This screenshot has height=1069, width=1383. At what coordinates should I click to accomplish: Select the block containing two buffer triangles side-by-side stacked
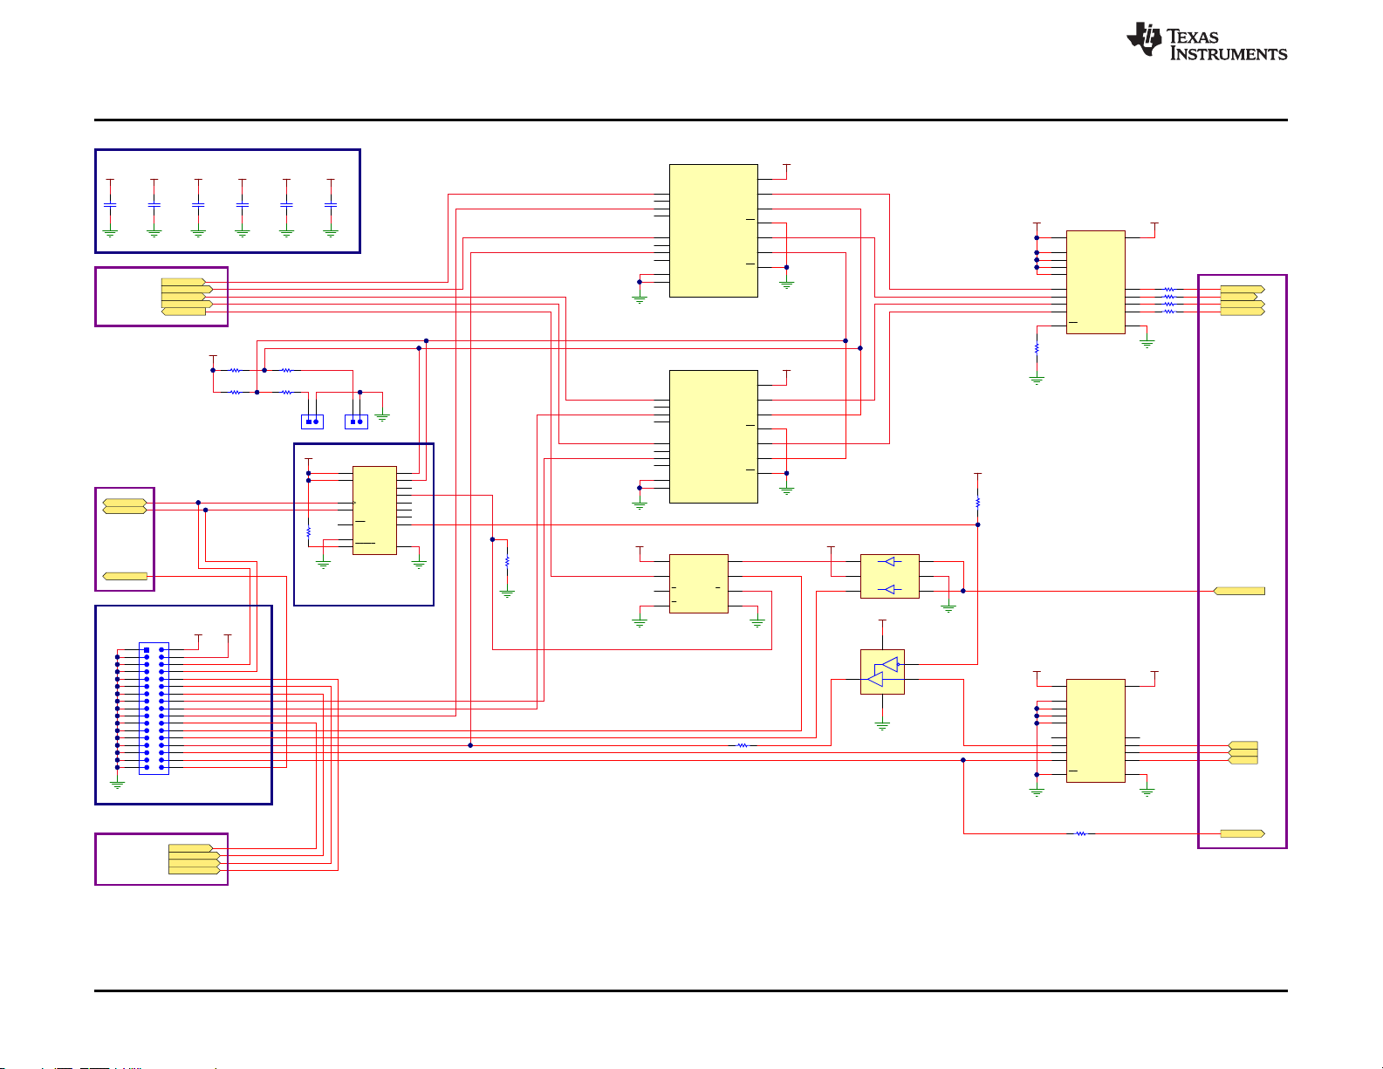[889, 576]
